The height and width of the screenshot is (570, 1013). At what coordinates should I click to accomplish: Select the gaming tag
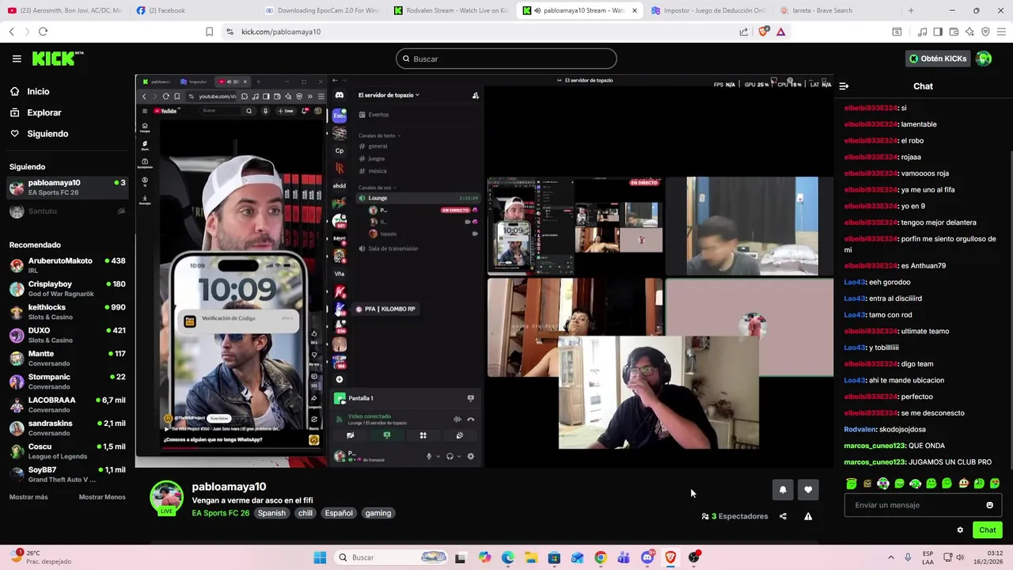[378, 513]
